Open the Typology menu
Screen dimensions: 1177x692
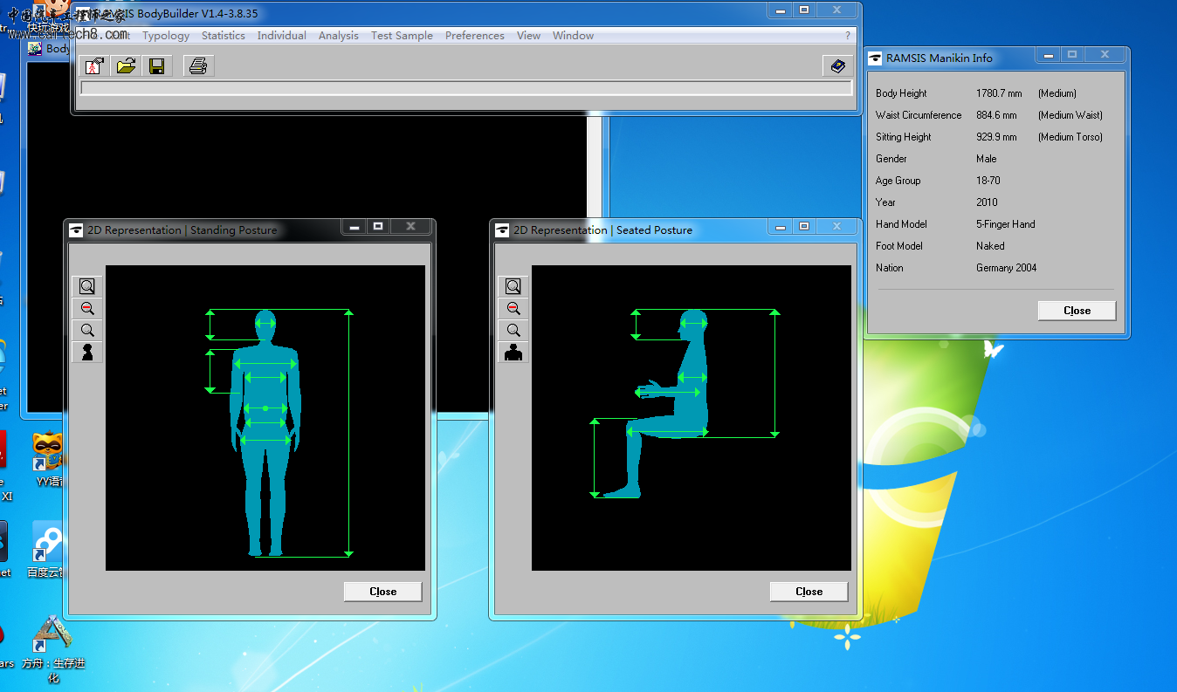[166, 36]
